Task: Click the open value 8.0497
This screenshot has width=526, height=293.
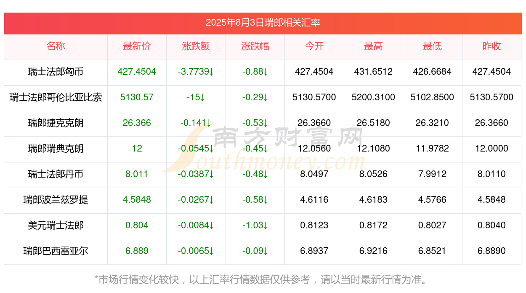Action: point(314,174)
